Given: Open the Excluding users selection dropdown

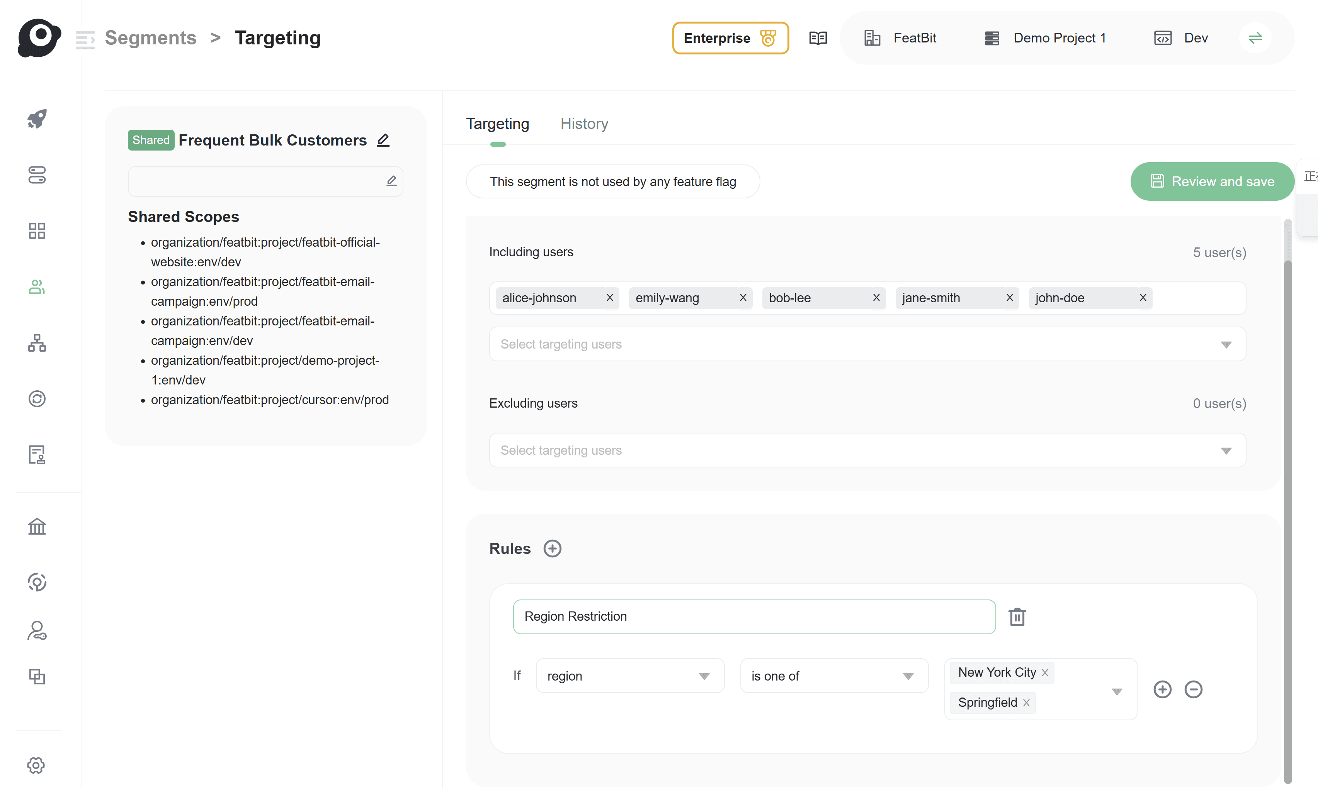Looking at the screenshot, I should coord(1226,450).
